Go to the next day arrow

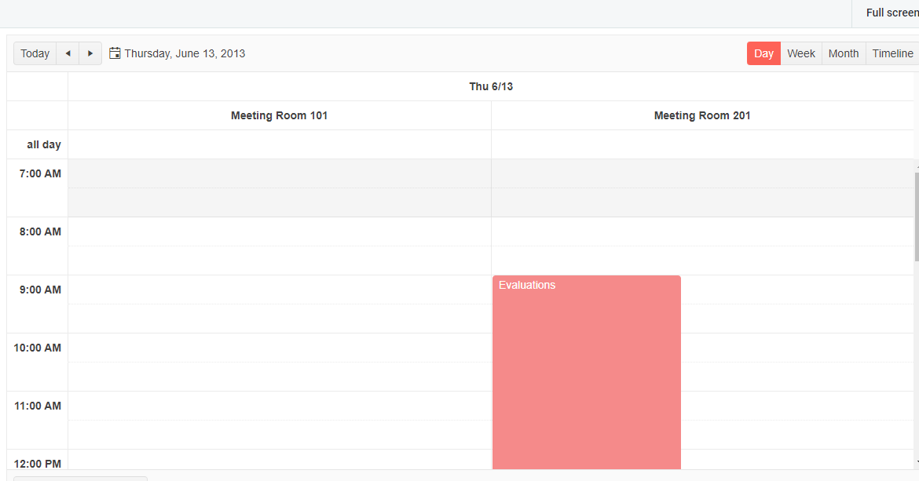tap(90, 53)
